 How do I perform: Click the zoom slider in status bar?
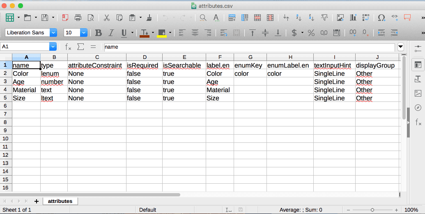pos(372,210)
